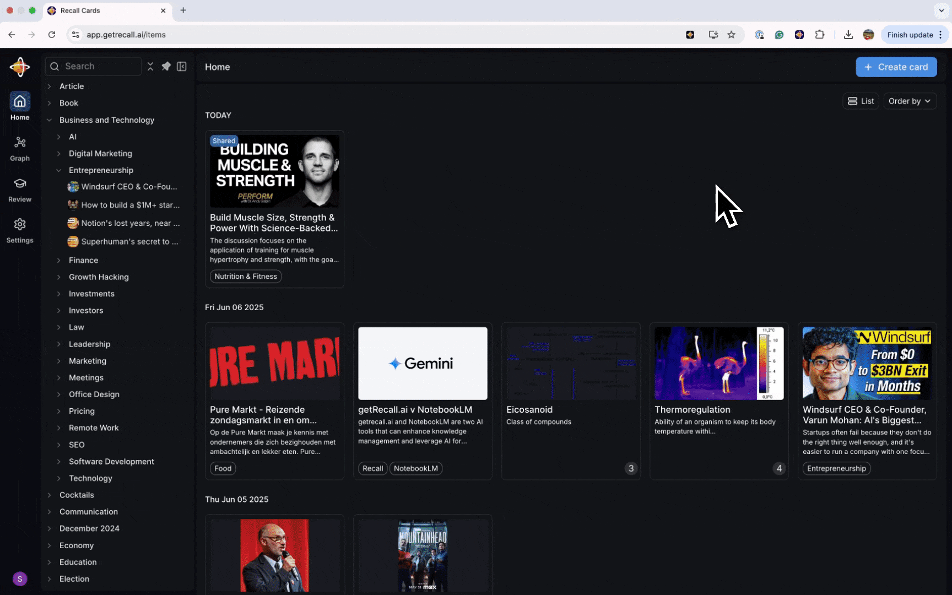Viewport: 952px width, 595px height.
Task: Open the Review section icon
Action: (20, 190)
